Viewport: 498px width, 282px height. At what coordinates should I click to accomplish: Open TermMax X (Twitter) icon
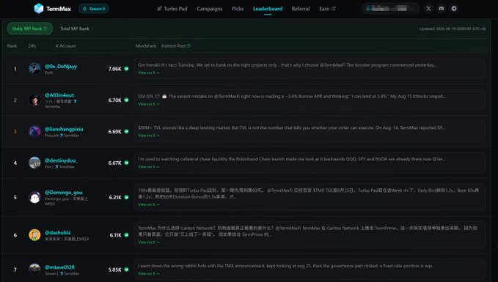pyautogui.click(x=428, y=9)
